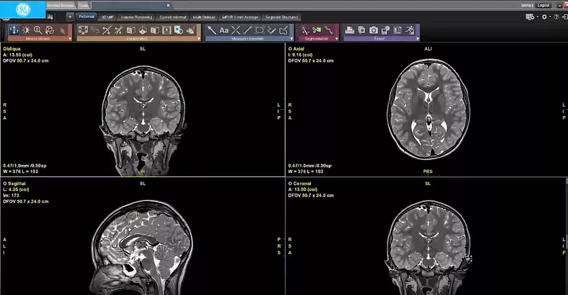568x295 pixels.
Task: Select the window/level brightness mouse mode
Action: (x=26, y=30)
